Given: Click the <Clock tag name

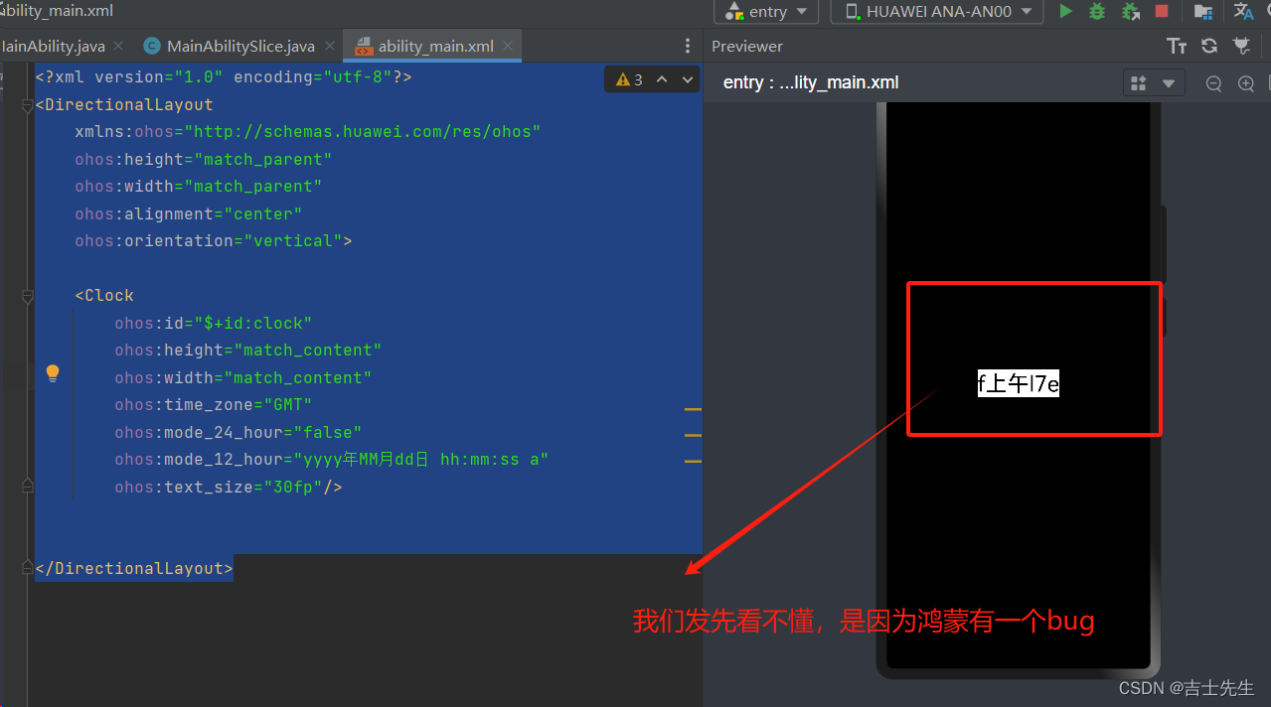Looking at the screenshot, I should click(103, 295).
